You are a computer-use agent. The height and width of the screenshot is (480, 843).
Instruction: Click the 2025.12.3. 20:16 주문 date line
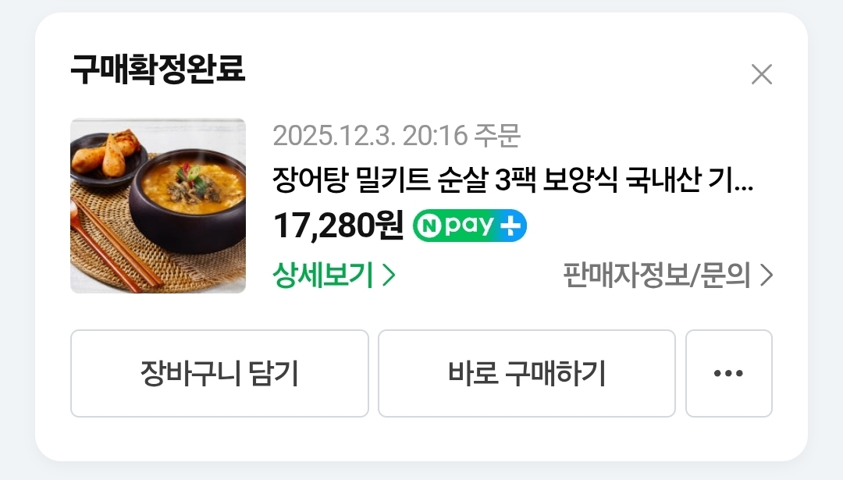point(397,136)
